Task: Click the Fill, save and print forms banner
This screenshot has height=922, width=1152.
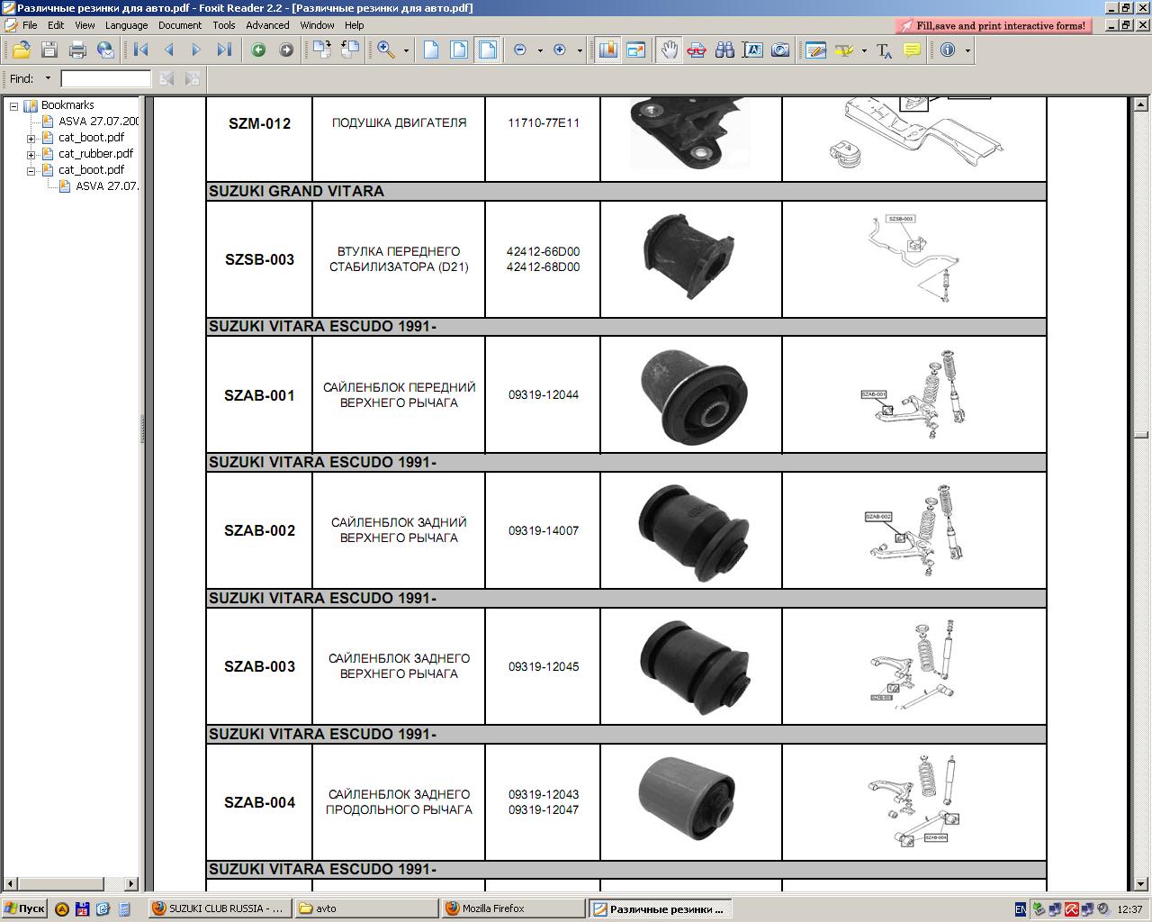Action: (994, 26)
